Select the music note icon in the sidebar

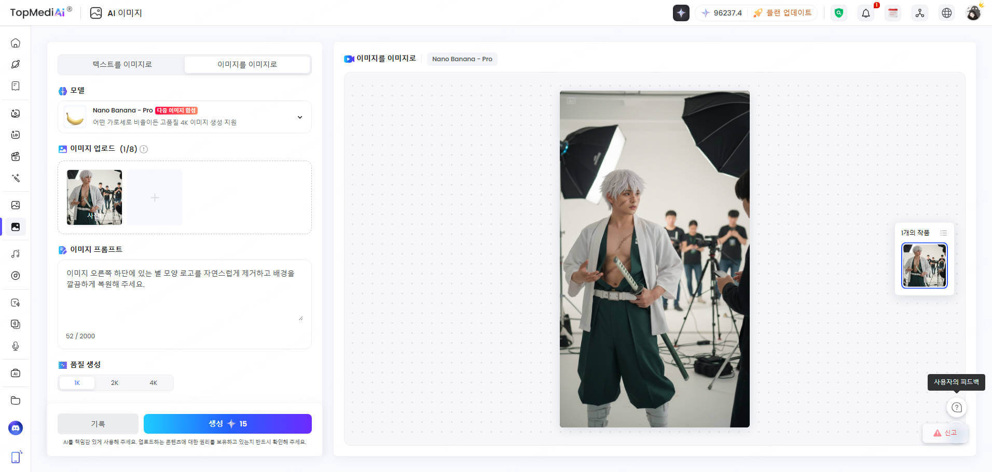point(15,253)
